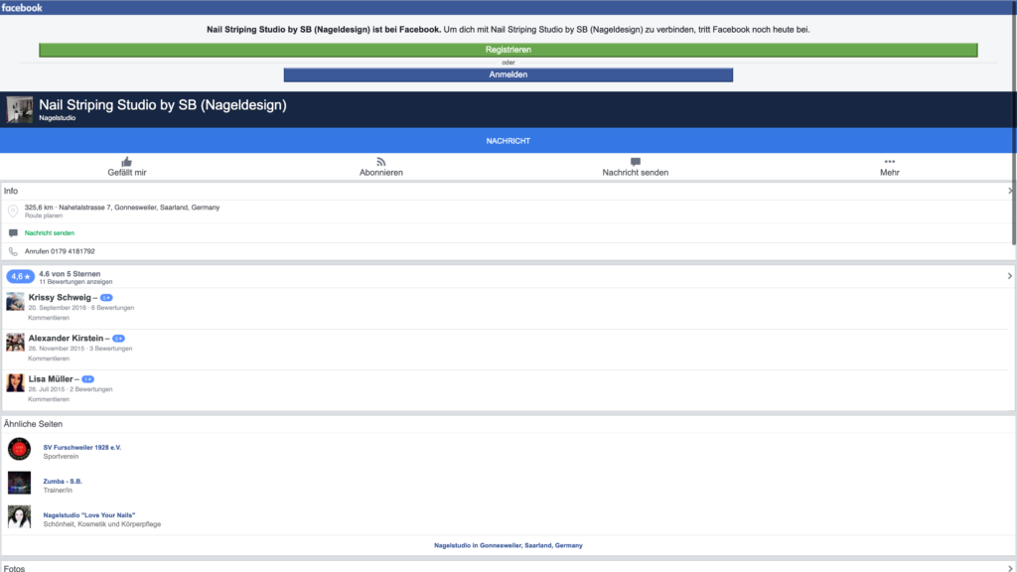
Task: Expand the Info section chevron
Action: click(x=1010, y=191)
